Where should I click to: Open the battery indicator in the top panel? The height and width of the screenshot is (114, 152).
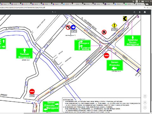click(x=143, y=1)
